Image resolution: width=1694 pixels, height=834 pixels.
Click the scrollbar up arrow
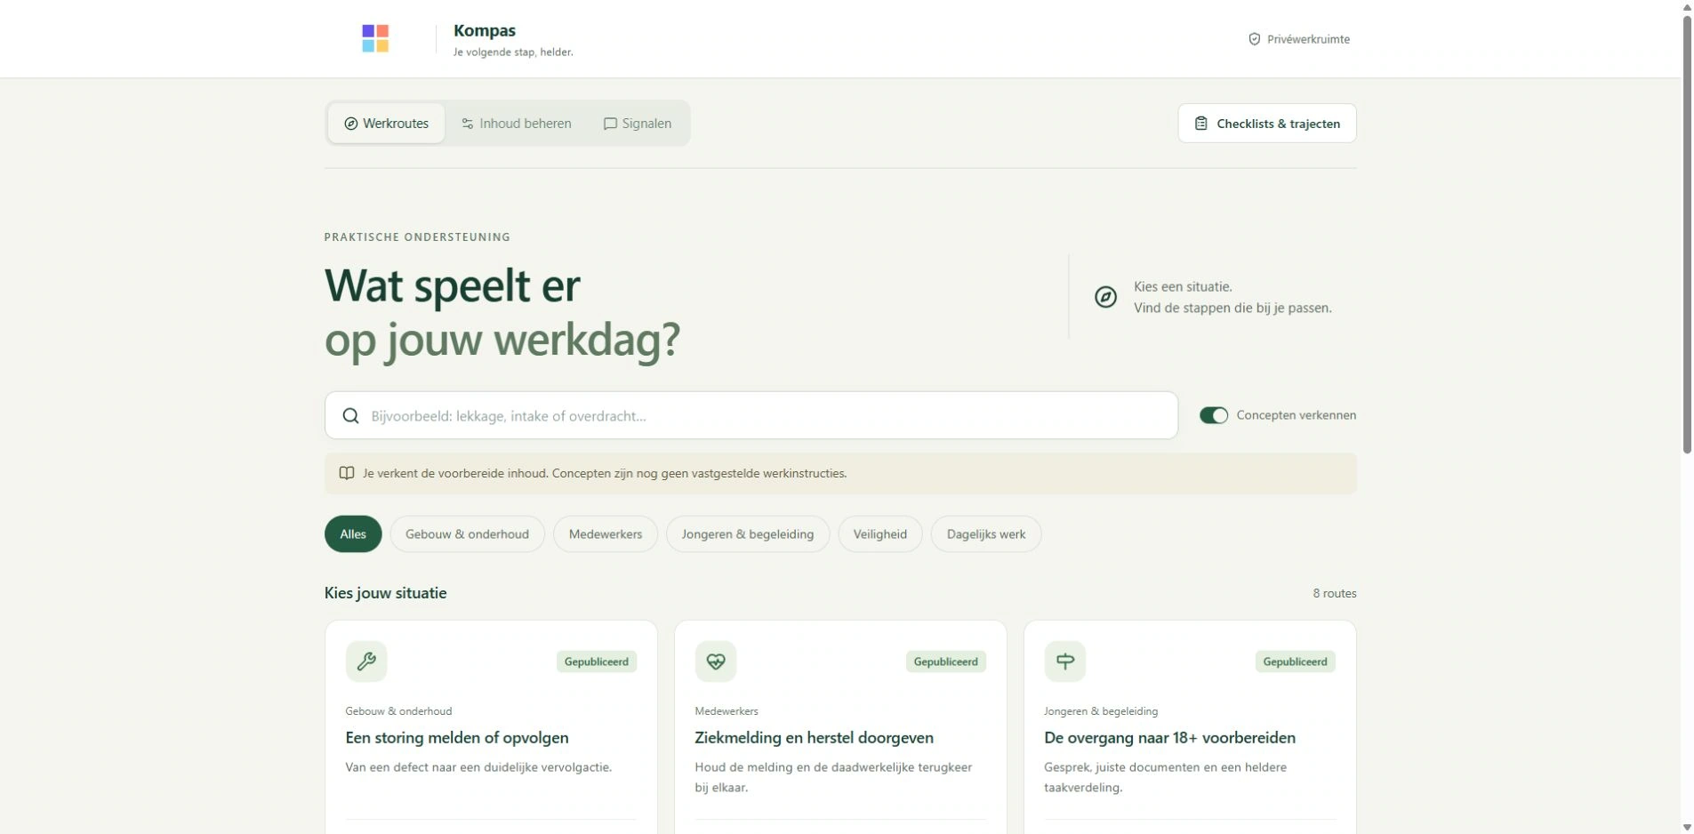[x=1687, y=7]
